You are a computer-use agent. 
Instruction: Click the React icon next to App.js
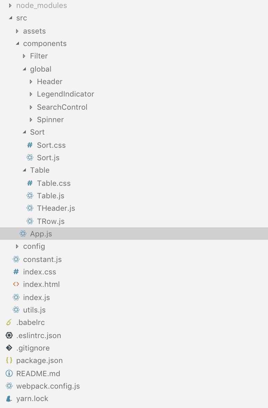pyautogui.click(x=23, y=234)
